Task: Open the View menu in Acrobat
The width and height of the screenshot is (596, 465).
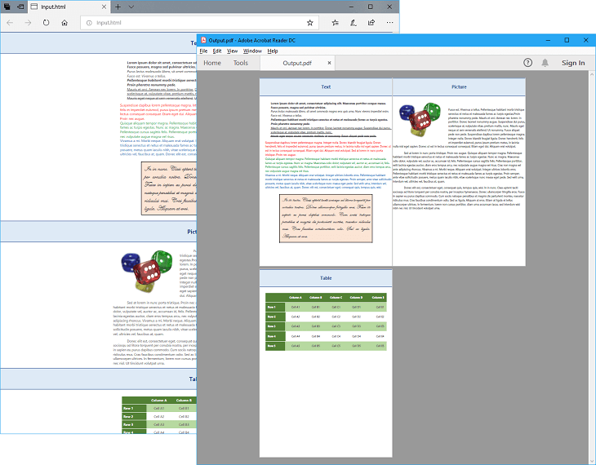Action: (x=233, y=51)
